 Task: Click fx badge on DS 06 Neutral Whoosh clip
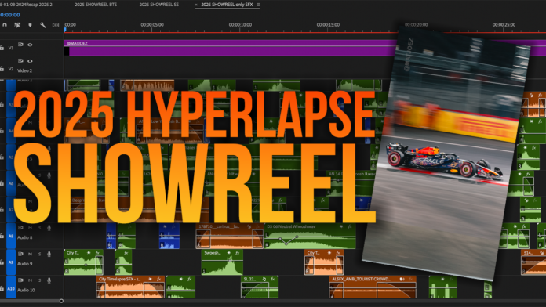(350, 226)
